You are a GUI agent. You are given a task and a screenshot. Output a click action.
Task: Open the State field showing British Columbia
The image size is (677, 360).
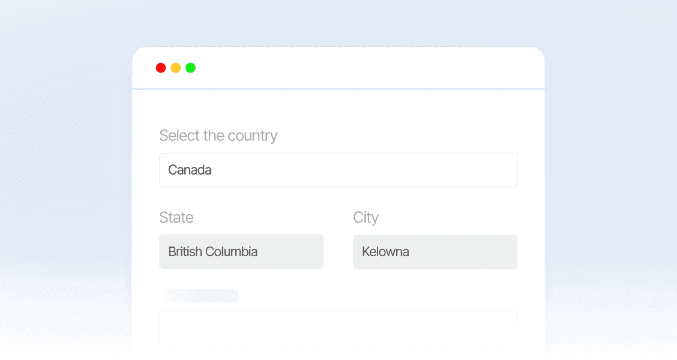(x=241, y=251)
